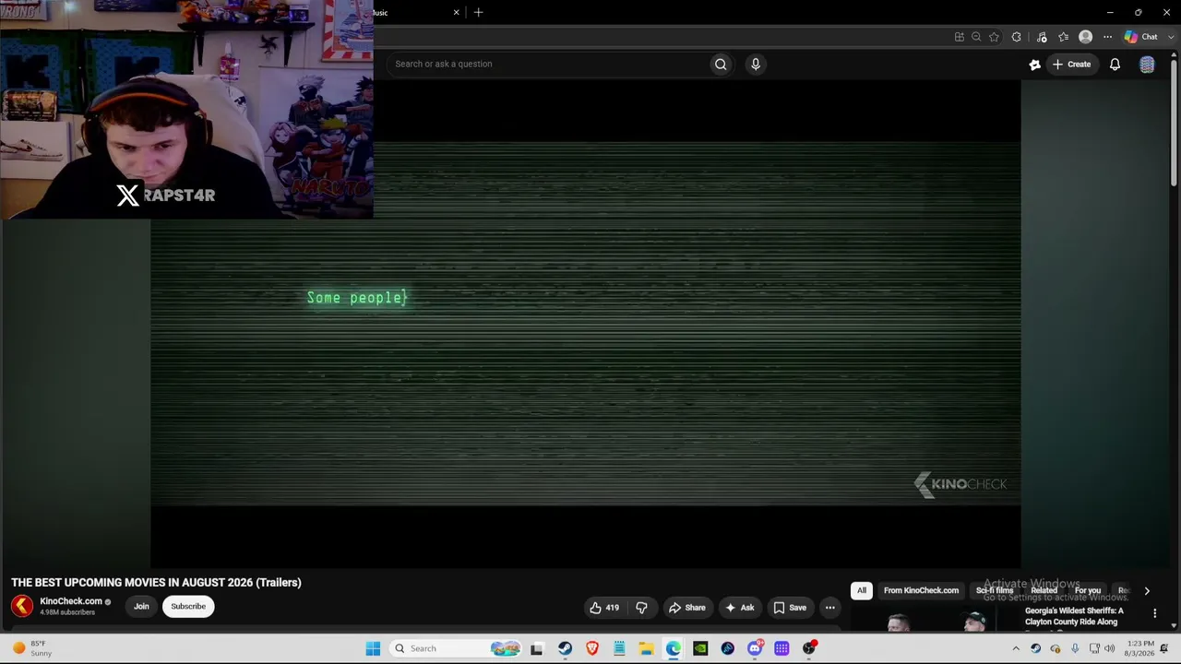The width and height of the screenshot is (1181, 664).
Task: Open Georgia's Wildest Sheriffs video thumbnail
Action: [935, 619]
